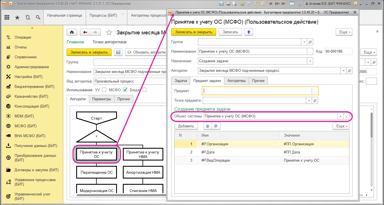
Task: Click the save icon in the title bar
Action: 221,4
